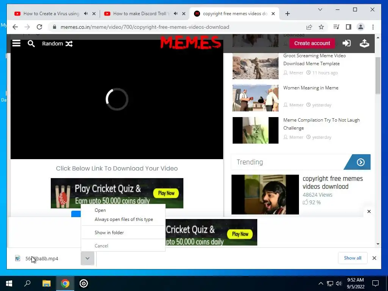Close the downloads bar
The height and width of the screenshot is (291, 388).
pos(374,258)
